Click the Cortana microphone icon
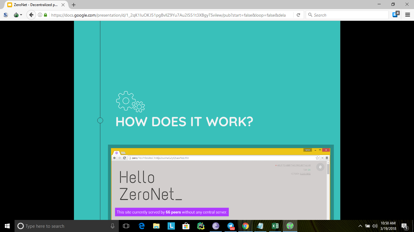Screen dimensions: 414x232 coord(112,226)
